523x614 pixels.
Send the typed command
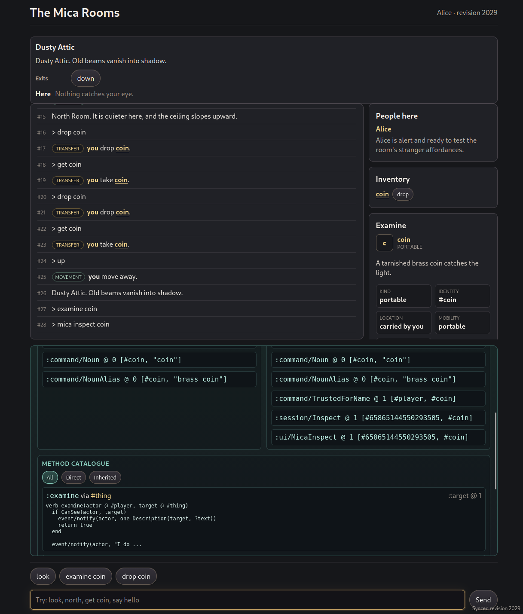pyautogui.click(x=483, y=600)
